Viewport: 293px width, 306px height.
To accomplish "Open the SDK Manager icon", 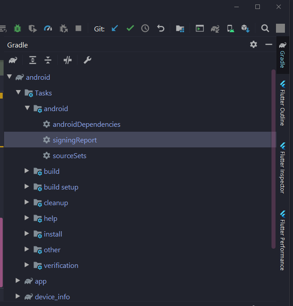I will 246,28.
